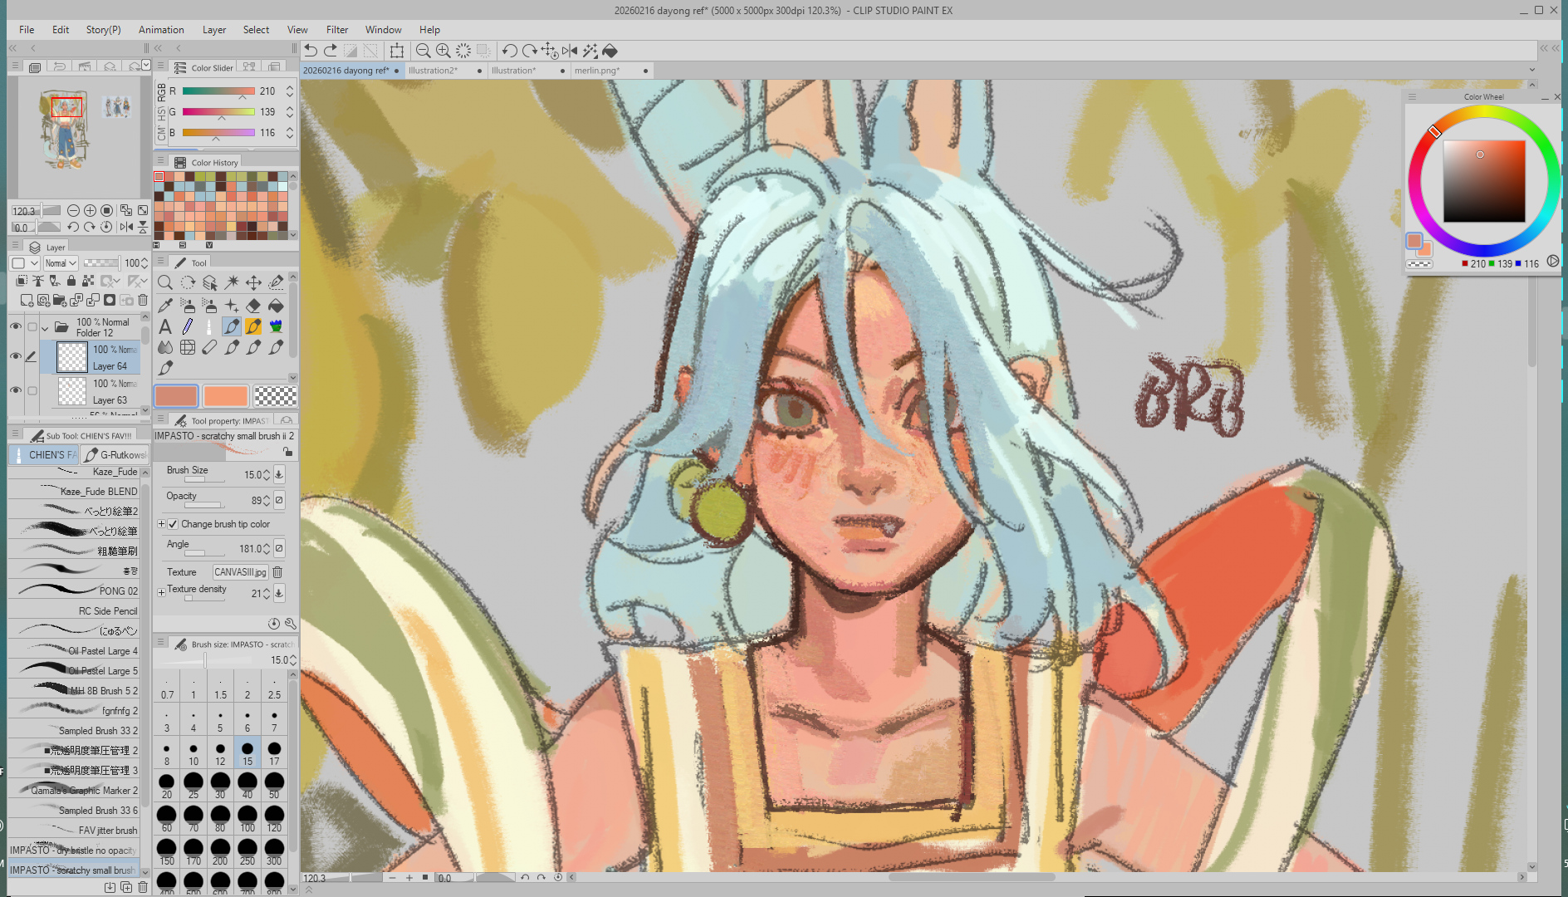1568x897 pixels.
Task: Collapse the Folder 12 layer group
Action: [x=45, y=328]
